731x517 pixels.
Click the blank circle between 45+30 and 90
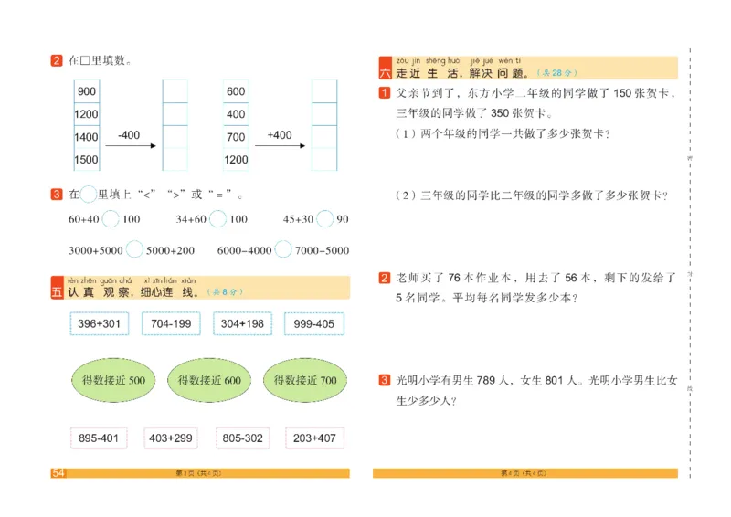point(325,219)
